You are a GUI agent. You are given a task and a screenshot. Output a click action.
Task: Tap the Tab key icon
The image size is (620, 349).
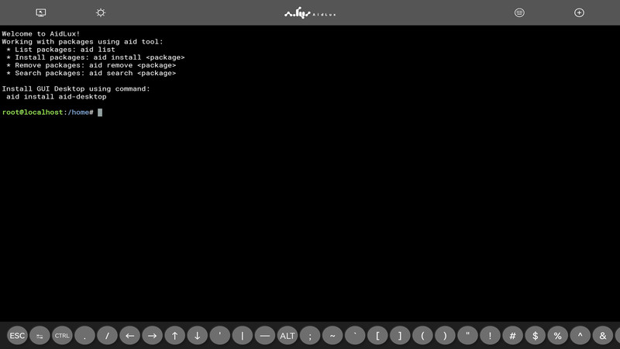tap(40, 336)
